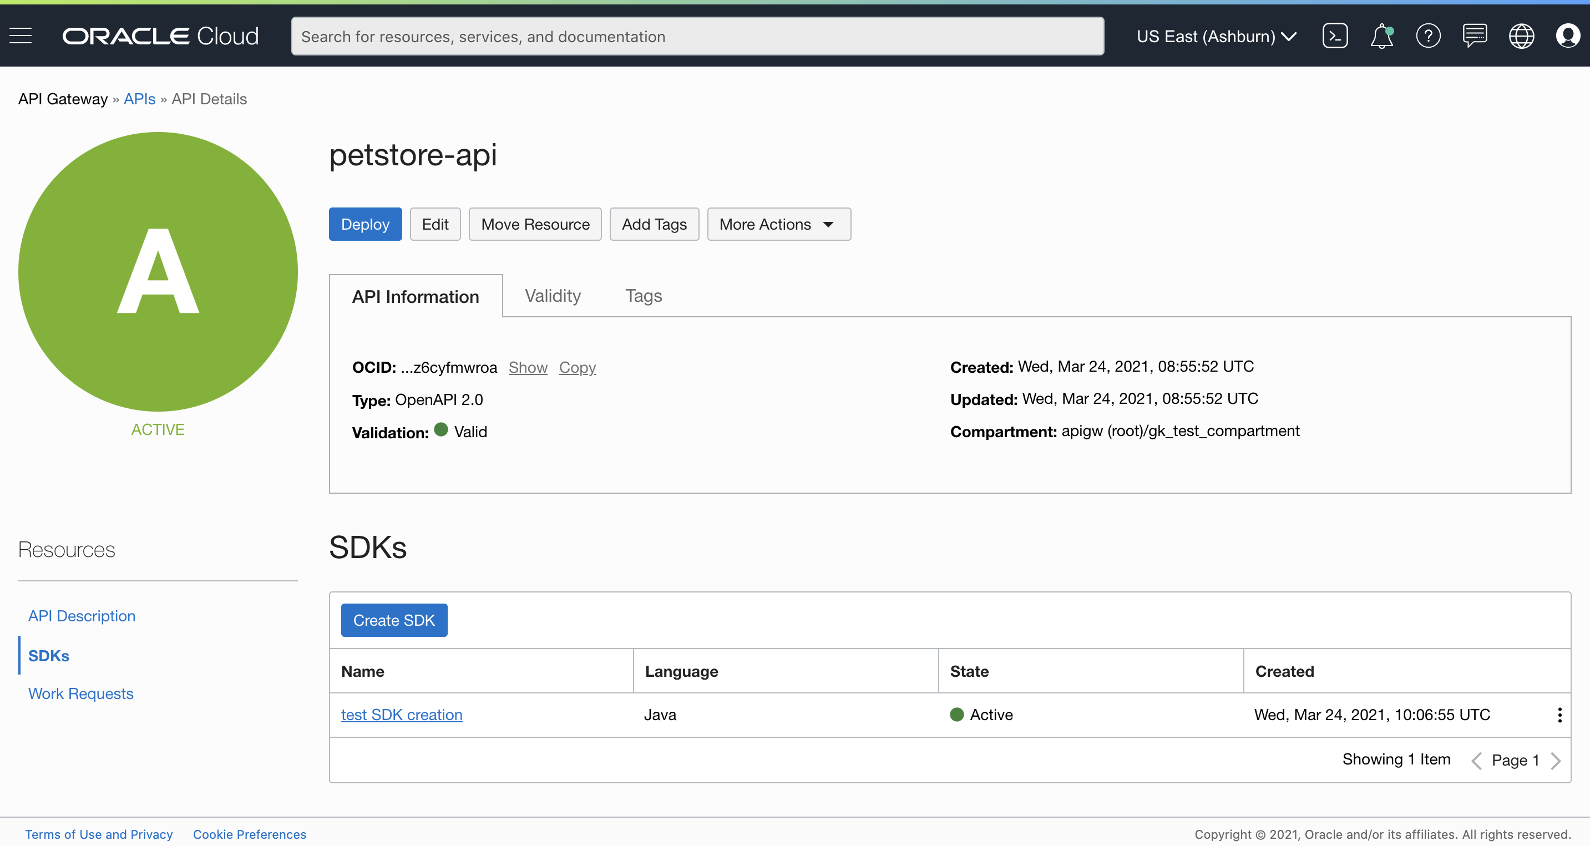Image resolution: width=1590 pixels, height=846 pixels.
Task: Open the feedback chat icon
Action: [x=1475, y=36]
